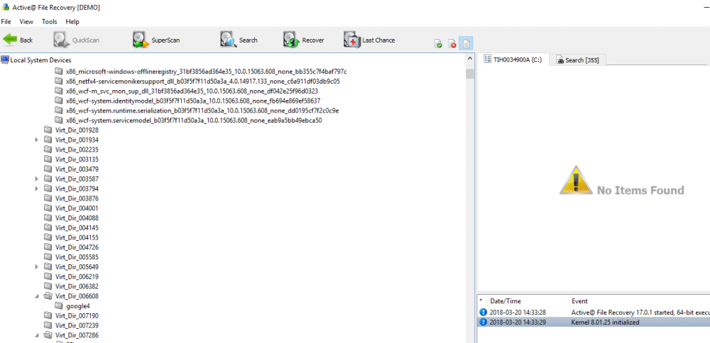Open the View menu
This screenshot has height=343, width=710.
[26, 22]
